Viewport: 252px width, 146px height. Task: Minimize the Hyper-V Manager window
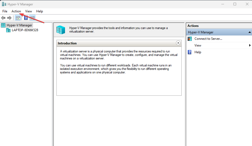(223, 4)
